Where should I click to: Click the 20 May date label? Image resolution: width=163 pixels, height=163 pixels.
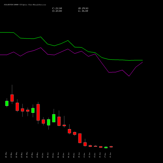click(x=6, y=155)
